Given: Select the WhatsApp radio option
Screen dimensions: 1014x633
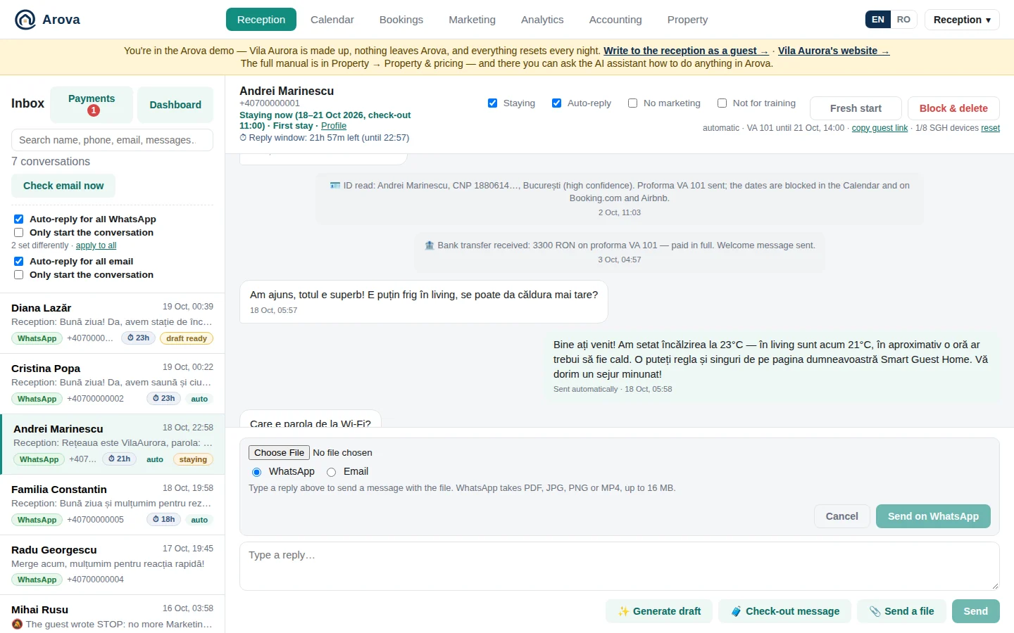Looking at the screenshot, I should (x=256, y=472).
